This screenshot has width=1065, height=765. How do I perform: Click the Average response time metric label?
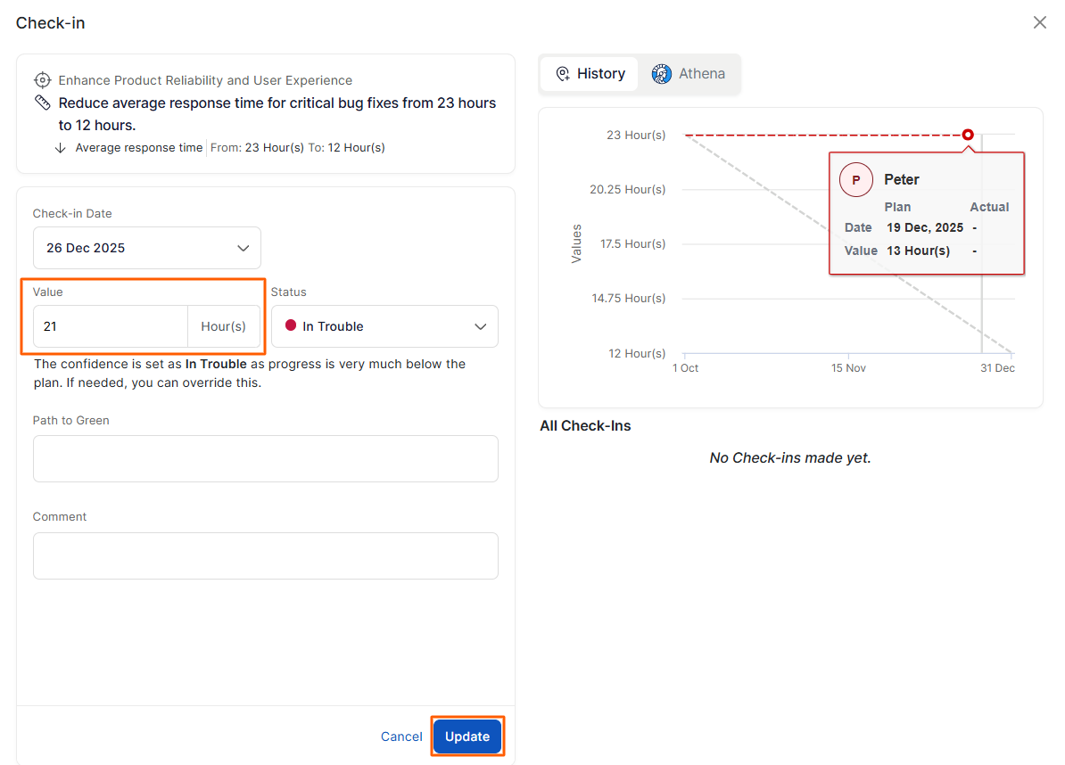click(138, 147)
